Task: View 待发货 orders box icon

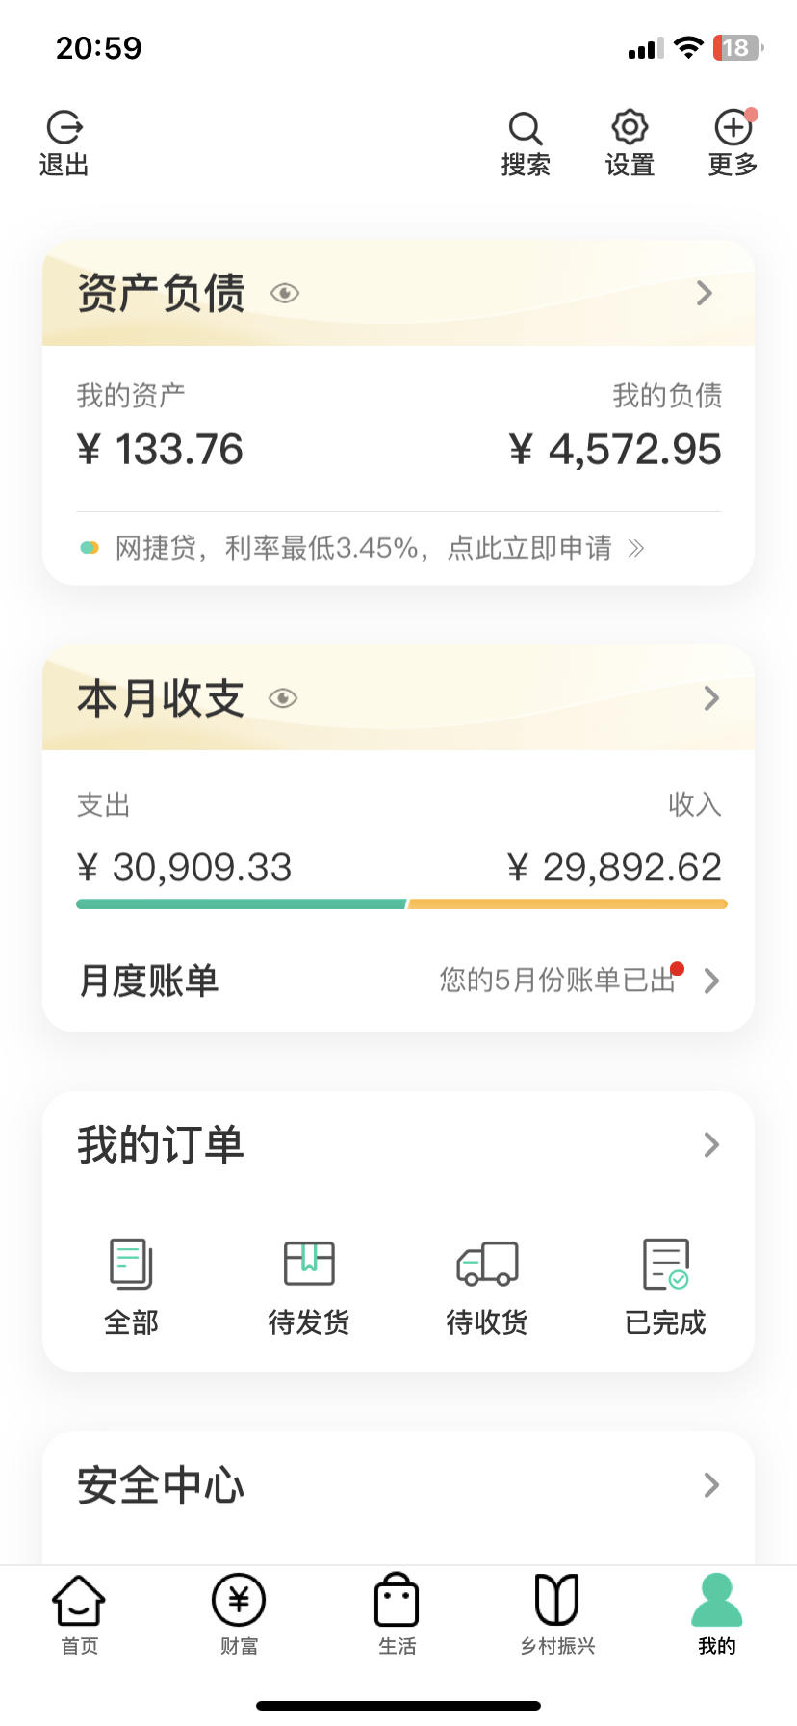Action: [x=309, y=1263]
